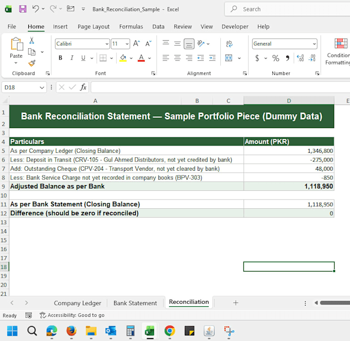
Task: Click the Wrap Text icon
Action: (229, 44)
